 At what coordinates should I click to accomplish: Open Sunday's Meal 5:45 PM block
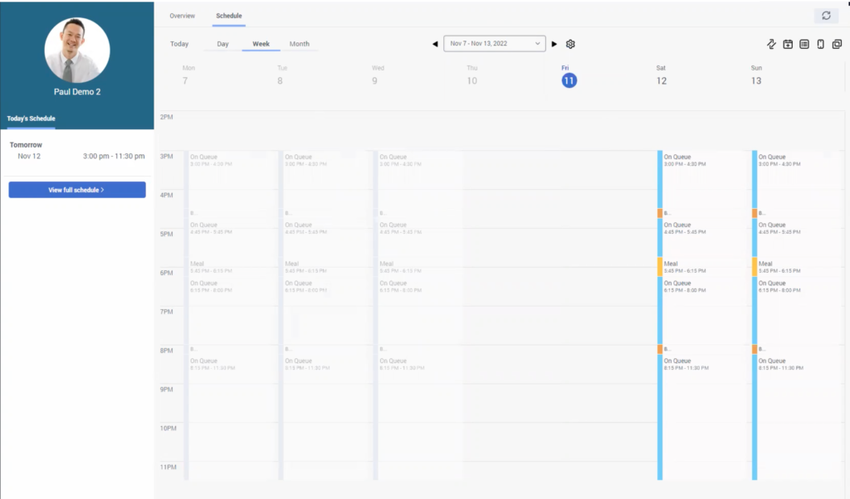798,268
